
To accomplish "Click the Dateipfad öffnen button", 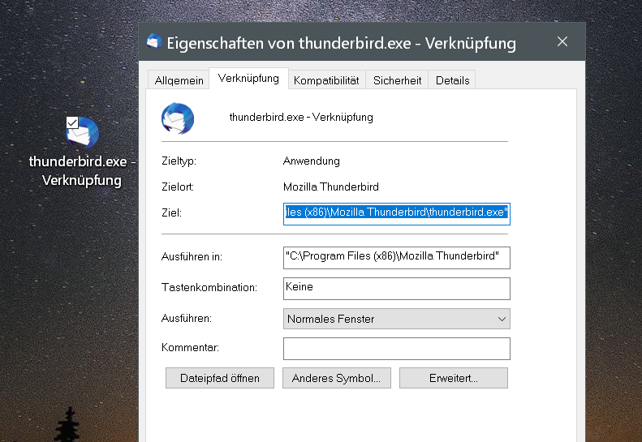I will coord(220,378).
